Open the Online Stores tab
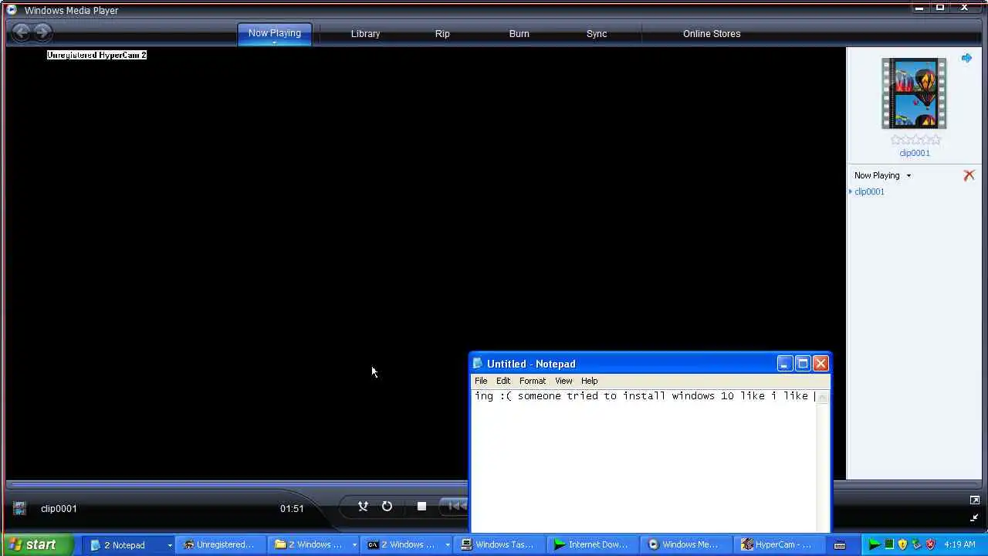988x556 pixels. [712, 34]
